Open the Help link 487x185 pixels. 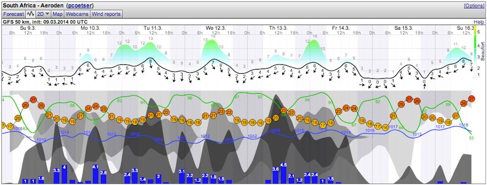pyautogui.click(x=479, y=22)
